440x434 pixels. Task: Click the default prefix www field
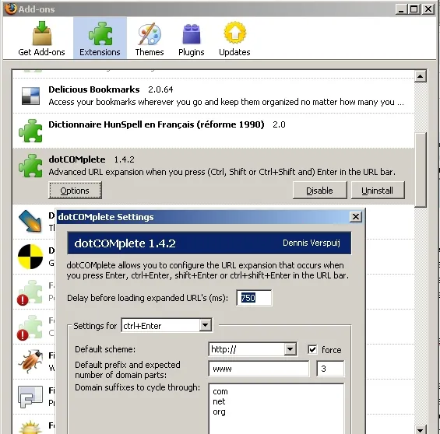[x=259, y=369]
